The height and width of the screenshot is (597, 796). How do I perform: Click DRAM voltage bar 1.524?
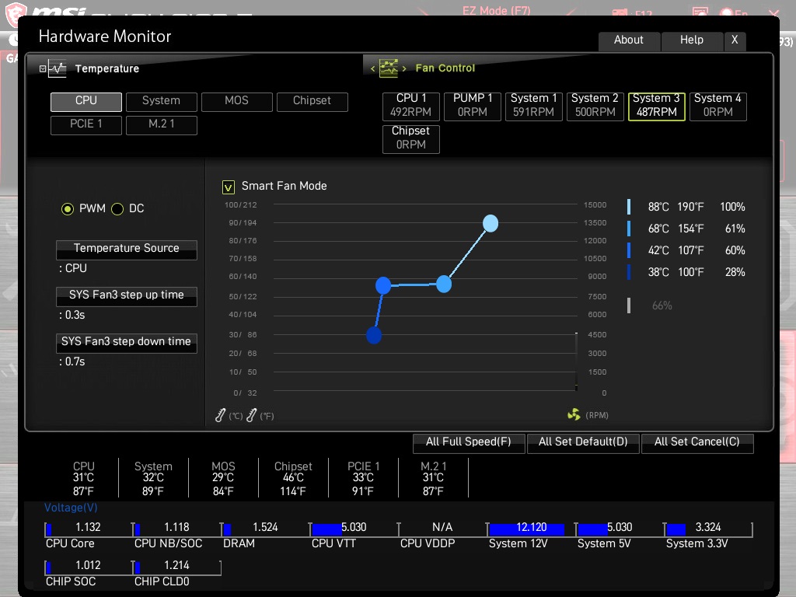point(265,529)
